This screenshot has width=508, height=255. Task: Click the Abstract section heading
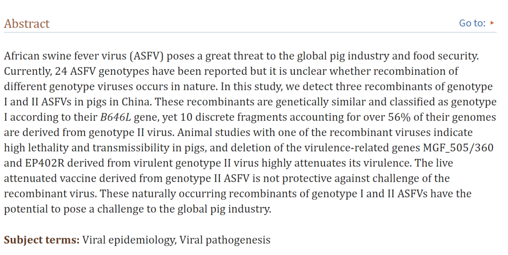(x=26, y=24)
